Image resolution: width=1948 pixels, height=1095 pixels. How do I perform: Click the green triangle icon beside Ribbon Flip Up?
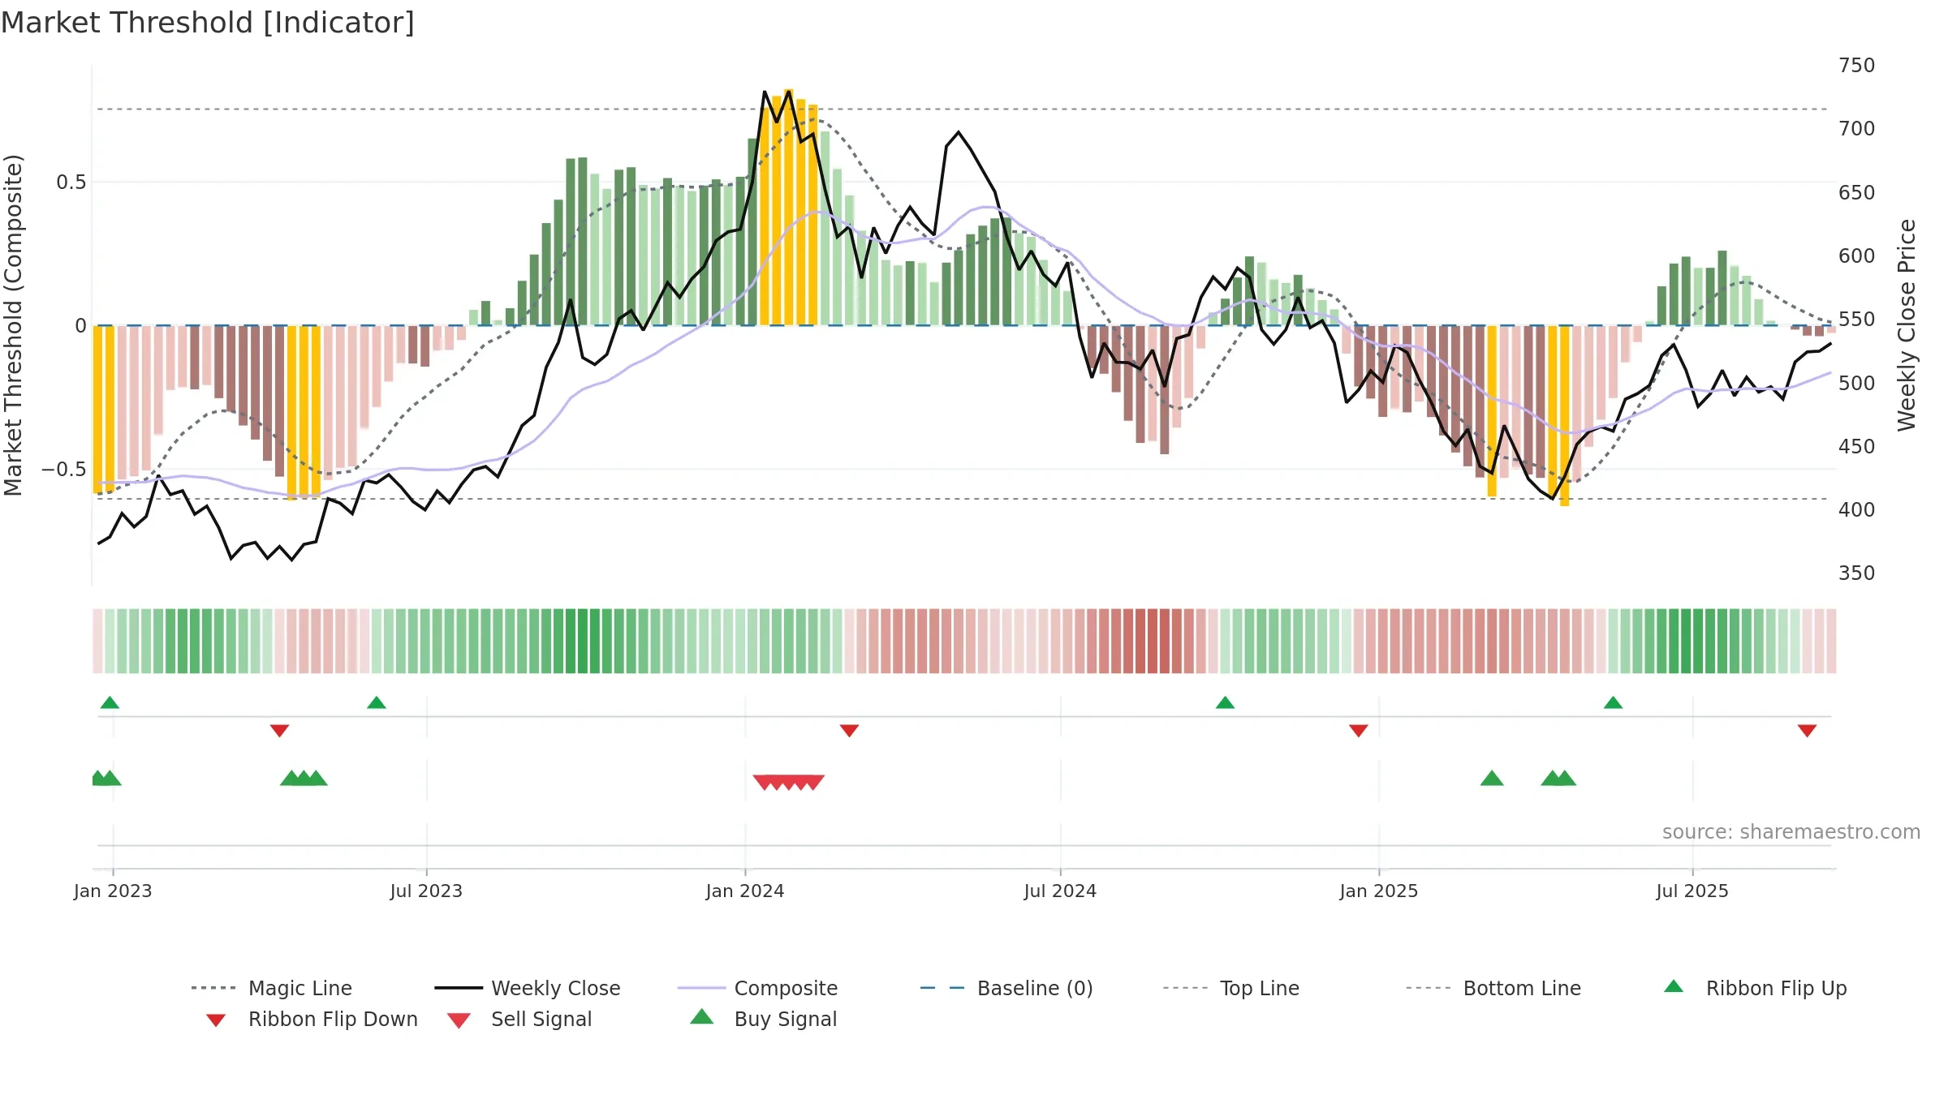tap(1674, 986)
